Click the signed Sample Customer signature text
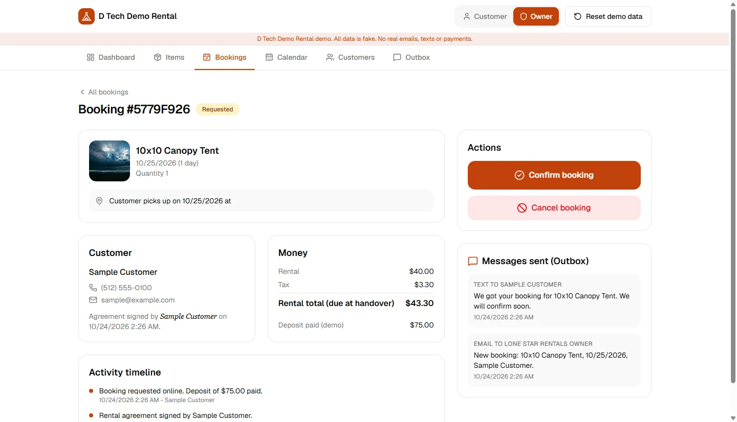Viewport: 737px width, 422px height. click(x=188, y=317)
